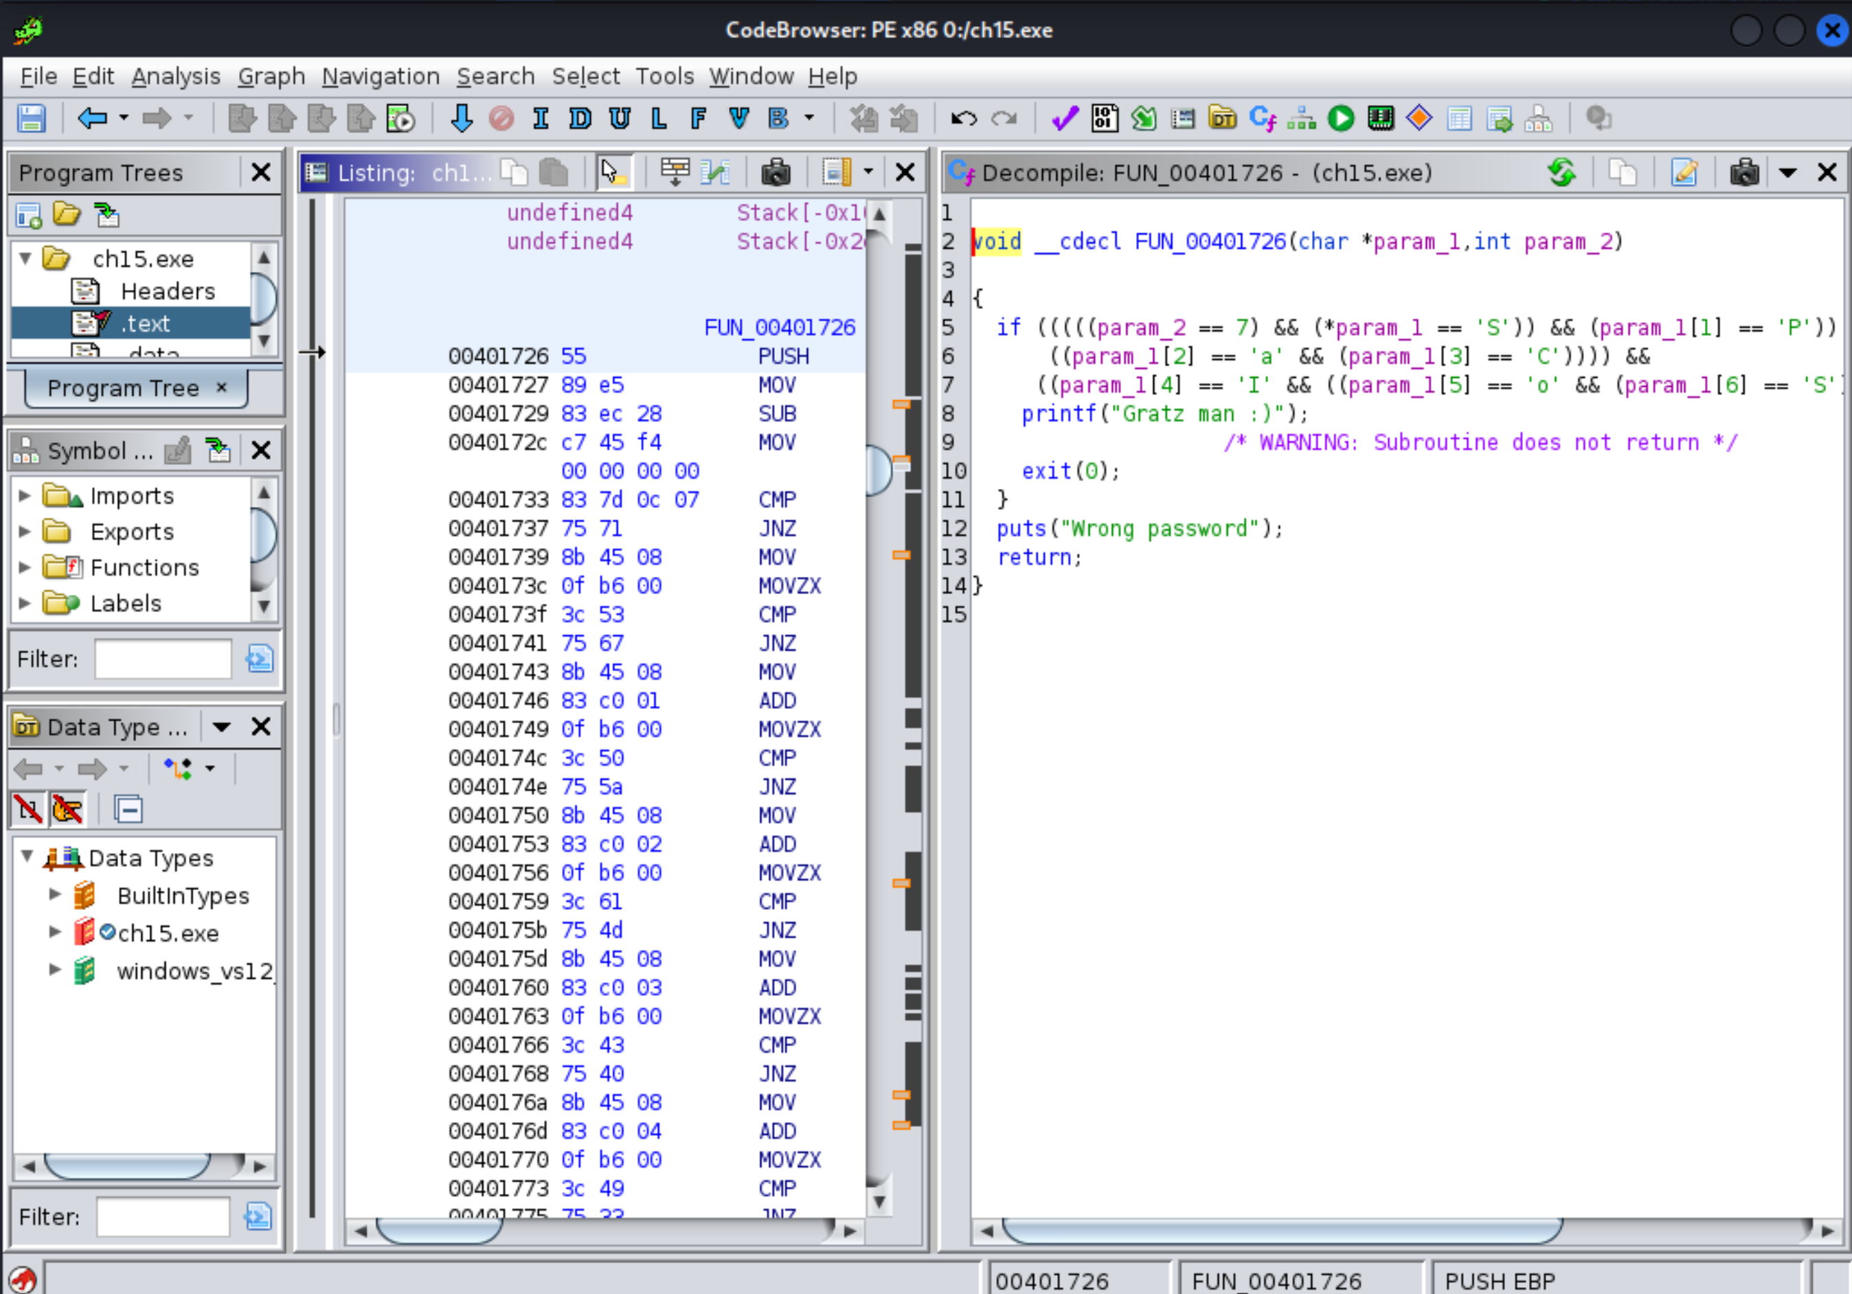Open the Memory Map chip icon

[x=1380, y=119]
